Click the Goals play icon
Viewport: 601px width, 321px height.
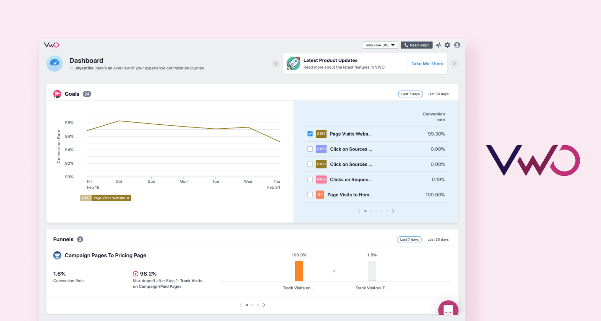coord(57,94)
